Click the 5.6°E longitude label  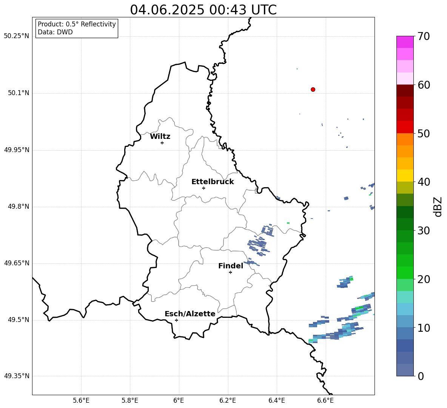coord(81,400)
